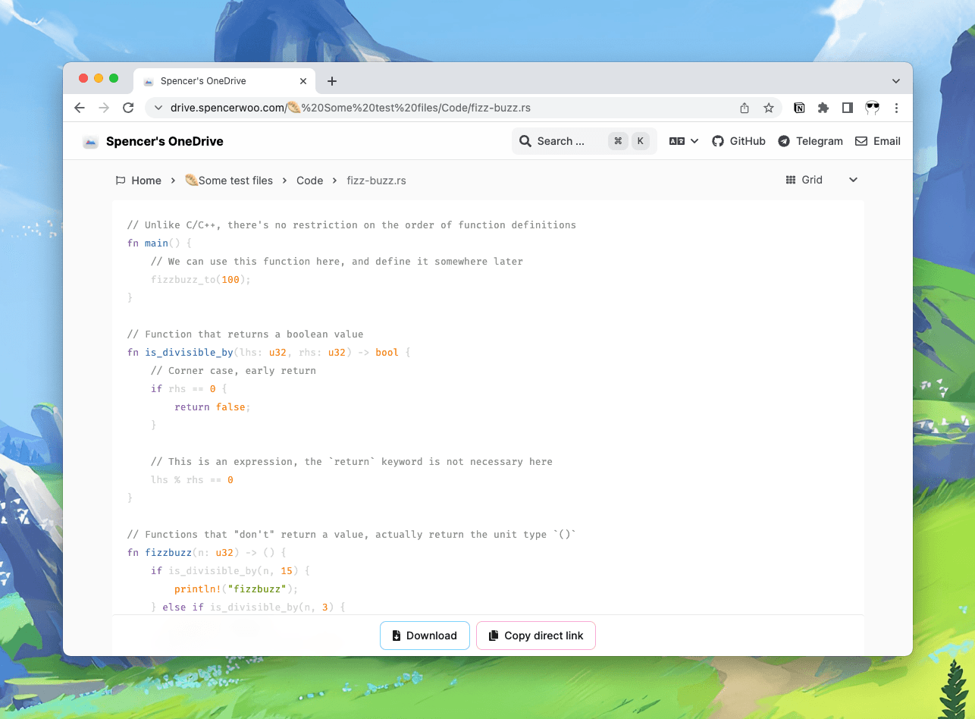The image size is (975, 719).
Task: Open the Telegram contact icon
Action: (x=783, y=141)
